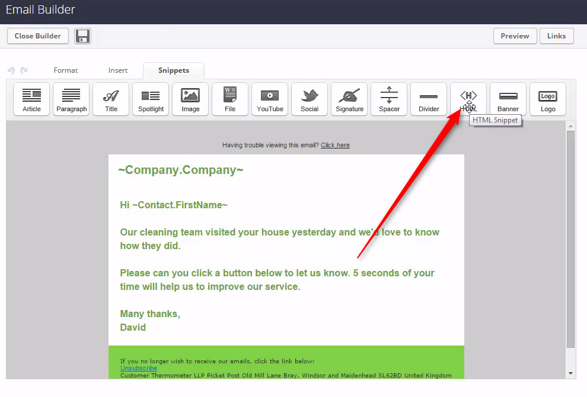Insert a Divider snippet
Viewport: 587px width, 397px height.
(429, 99)
